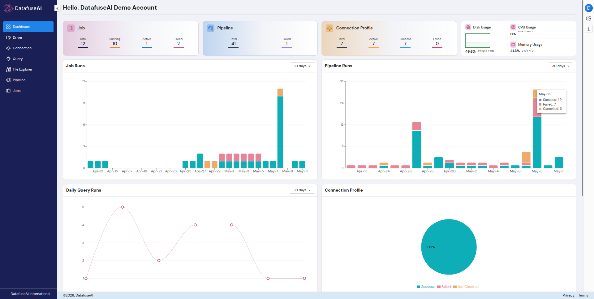This screenshot has width=594, height=299.
Task: Open File Explorer from the sidebar
Action: coord(28,69)
